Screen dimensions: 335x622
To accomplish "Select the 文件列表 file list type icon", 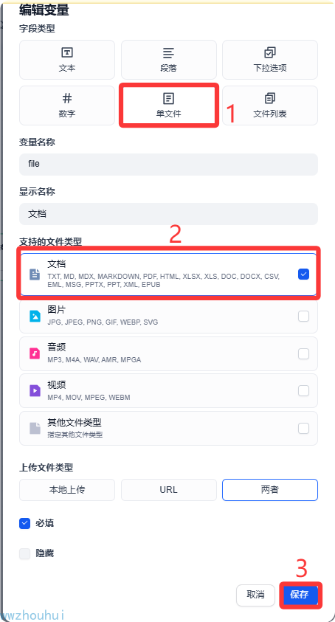I will [x=270, y=98].
